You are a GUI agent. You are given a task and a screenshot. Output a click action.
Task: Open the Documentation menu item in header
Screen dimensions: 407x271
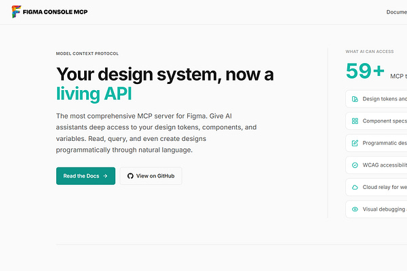397,12
